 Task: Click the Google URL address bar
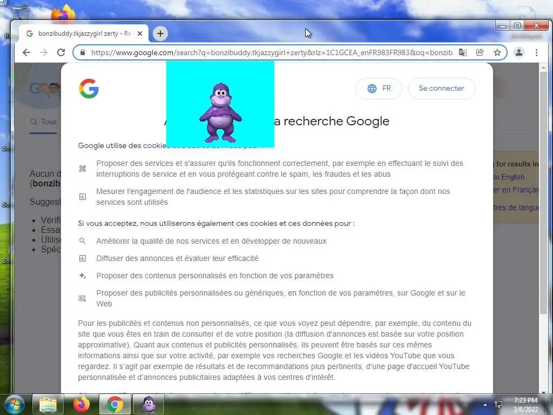272,52
